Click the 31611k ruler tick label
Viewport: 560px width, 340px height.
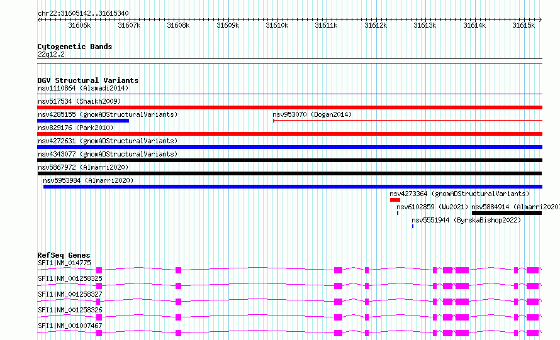click(x=326, y=25)
